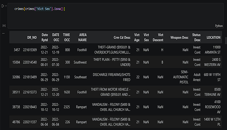Click the SEMI-AUTOMATIC PISTOL weapon cell
Viewport: 227px width, 130px height.
tap(181, 77)
